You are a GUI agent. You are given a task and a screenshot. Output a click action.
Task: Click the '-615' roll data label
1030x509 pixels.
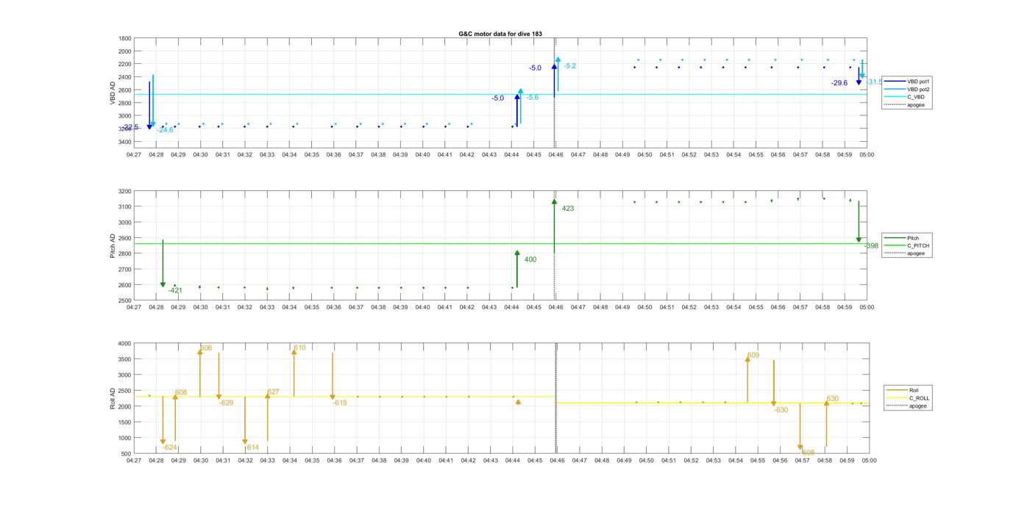click(339, 402)
